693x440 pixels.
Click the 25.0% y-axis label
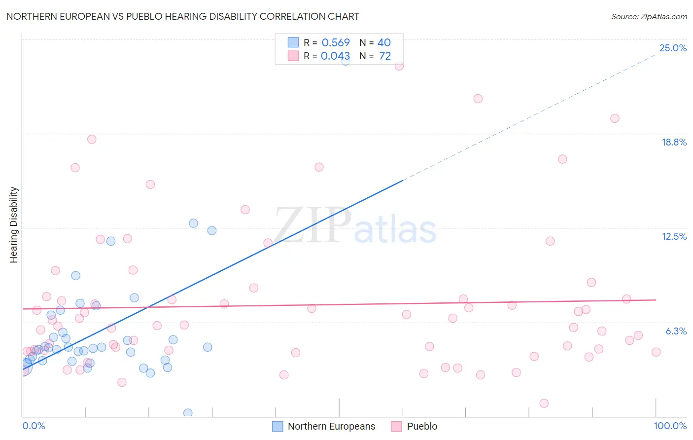673,48
